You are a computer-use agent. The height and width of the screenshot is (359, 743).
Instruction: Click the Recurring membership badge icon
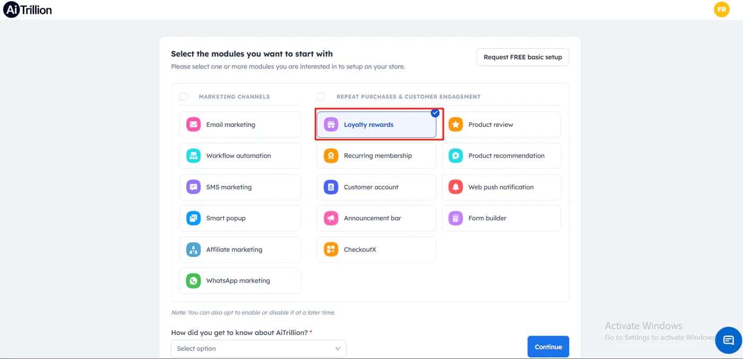331,156
